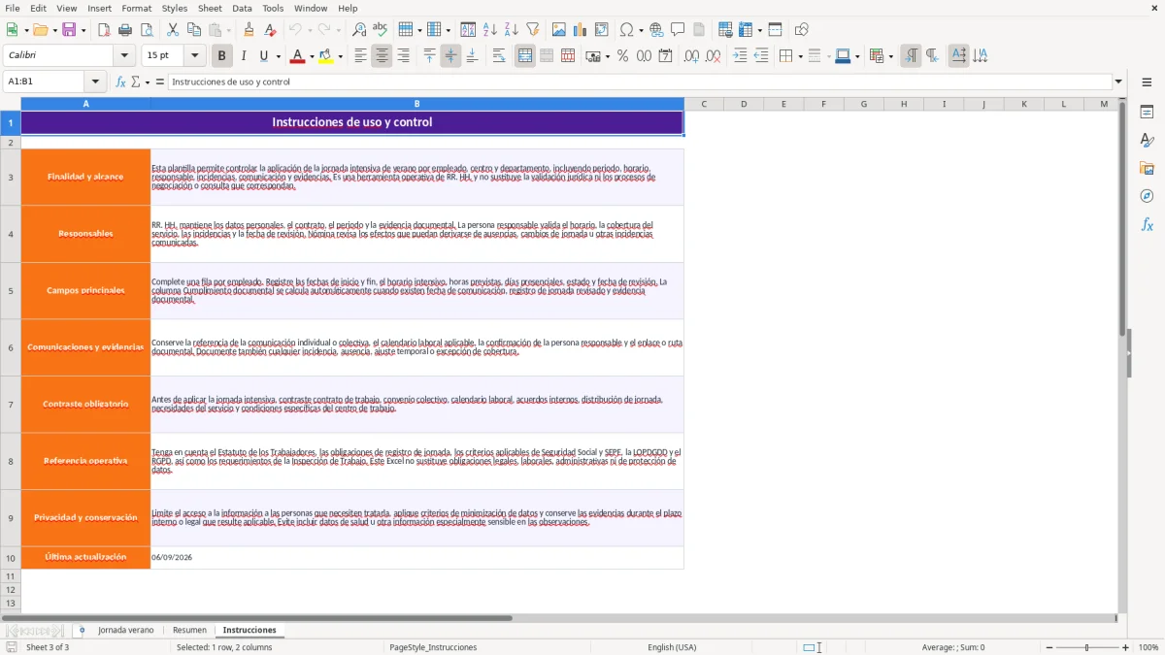Click the Zoom In plus button
Viewport: 1165px width, 655px height.
point(1126,647)
